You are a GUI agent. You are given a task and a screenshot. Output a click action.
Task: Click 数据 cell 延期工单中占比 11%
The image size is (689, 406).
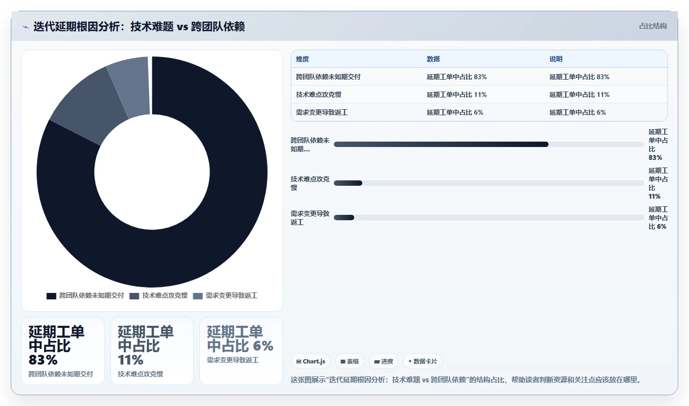(456, 95)
